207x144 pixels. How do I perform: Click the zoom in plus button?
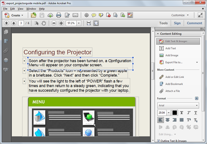(x=61, y=23)
